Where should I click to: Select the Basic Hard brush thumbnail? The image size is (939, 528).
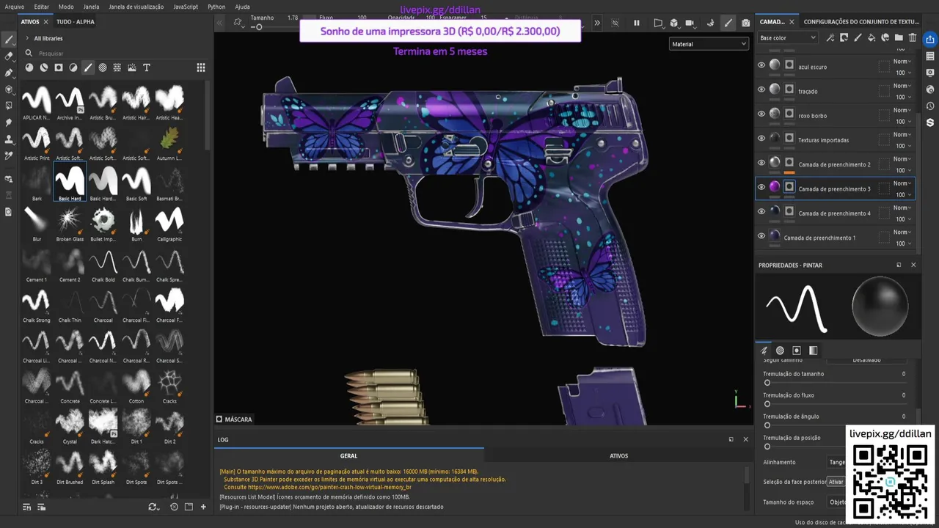70,182
